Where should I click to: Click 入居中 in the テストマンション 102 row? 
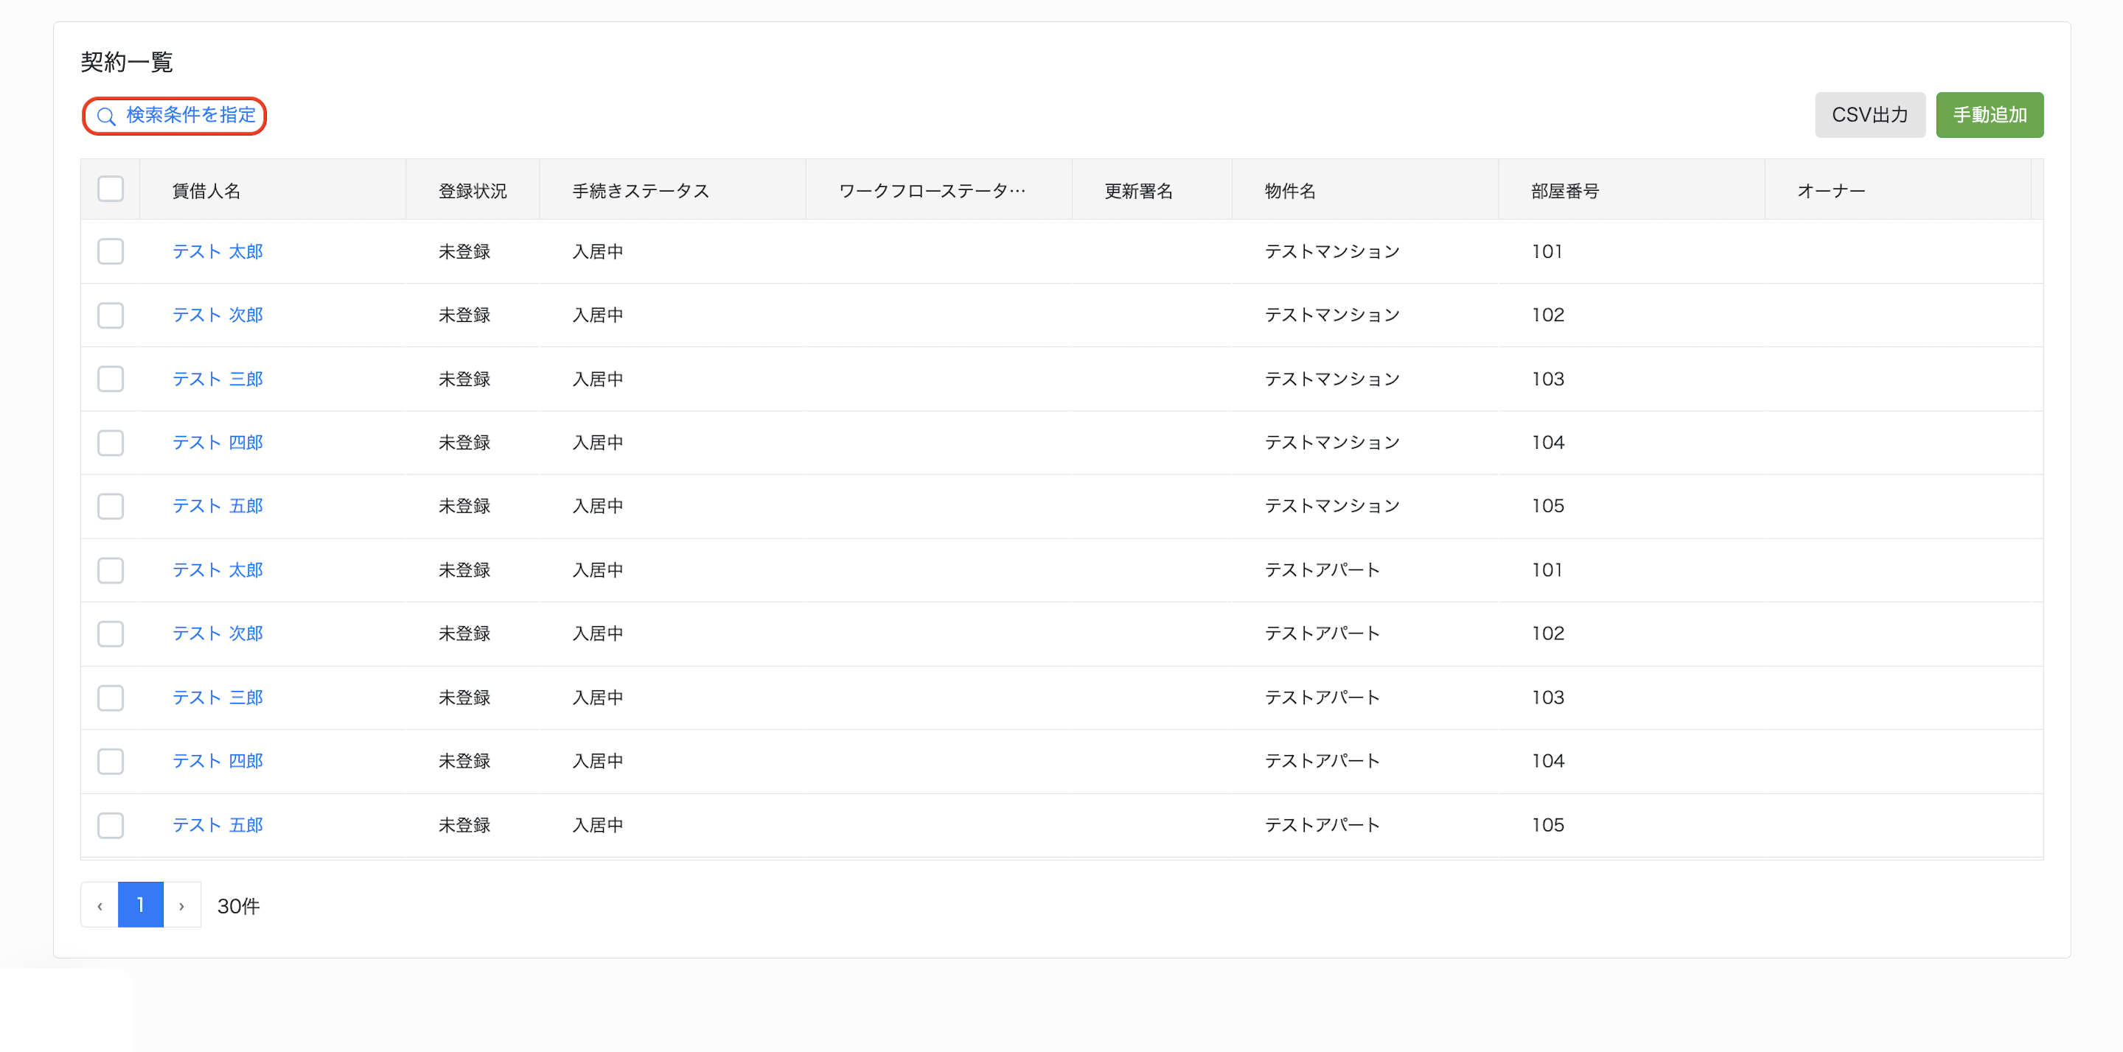598,315
